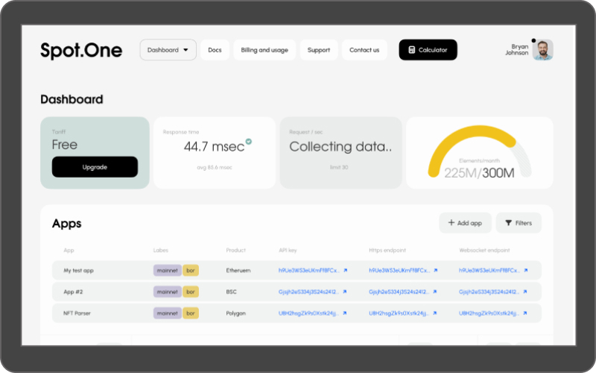Image resolution: width=596 pixels, height=373 pixels.
Task: Open the Https endpoint arrow icon for NFT Parser
Action: [435, 313]
